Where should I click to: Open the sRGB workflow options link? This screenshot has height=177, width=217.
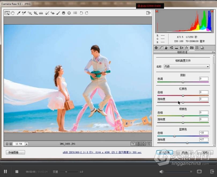(x=102, y=152)
